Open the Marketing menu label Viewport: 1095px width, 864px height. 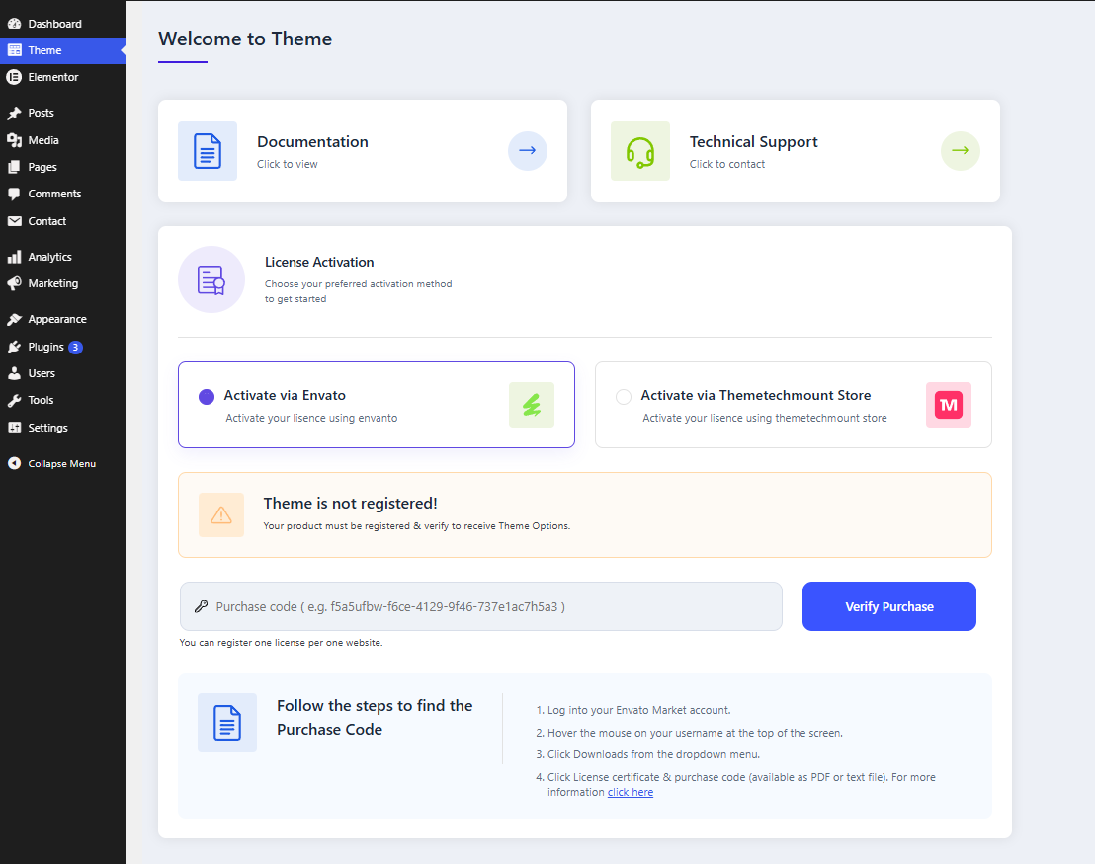pyautogui.click(x=53, y=283)
